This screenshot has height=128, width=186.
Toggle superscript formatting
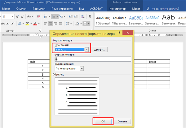click(13, 24)
